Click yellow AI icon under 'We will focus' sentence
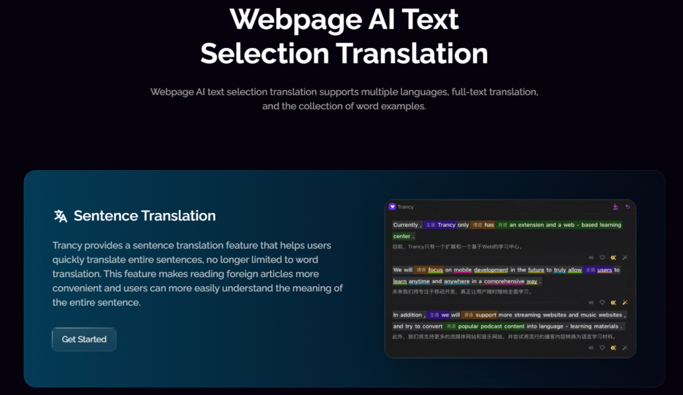683x395 pixels. click(614, 302)
